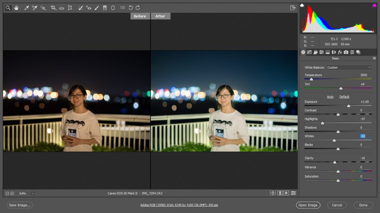
Task: Open the Adobe RGB workflow options link
Action: pos(179,205)
